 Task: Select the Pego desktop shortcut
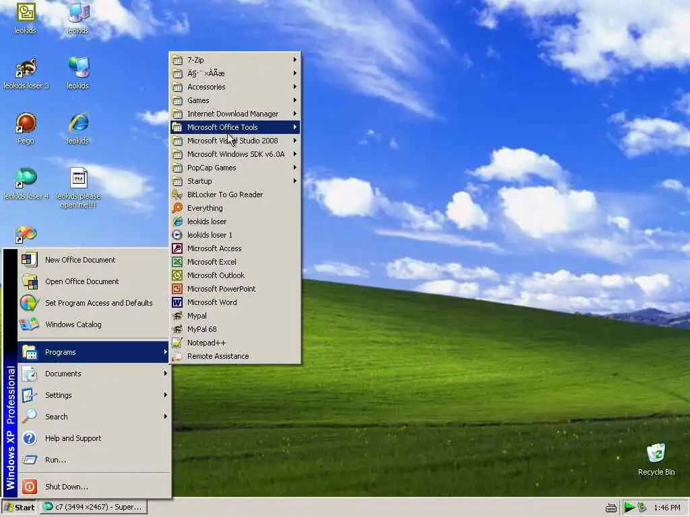tap(26, 129)
